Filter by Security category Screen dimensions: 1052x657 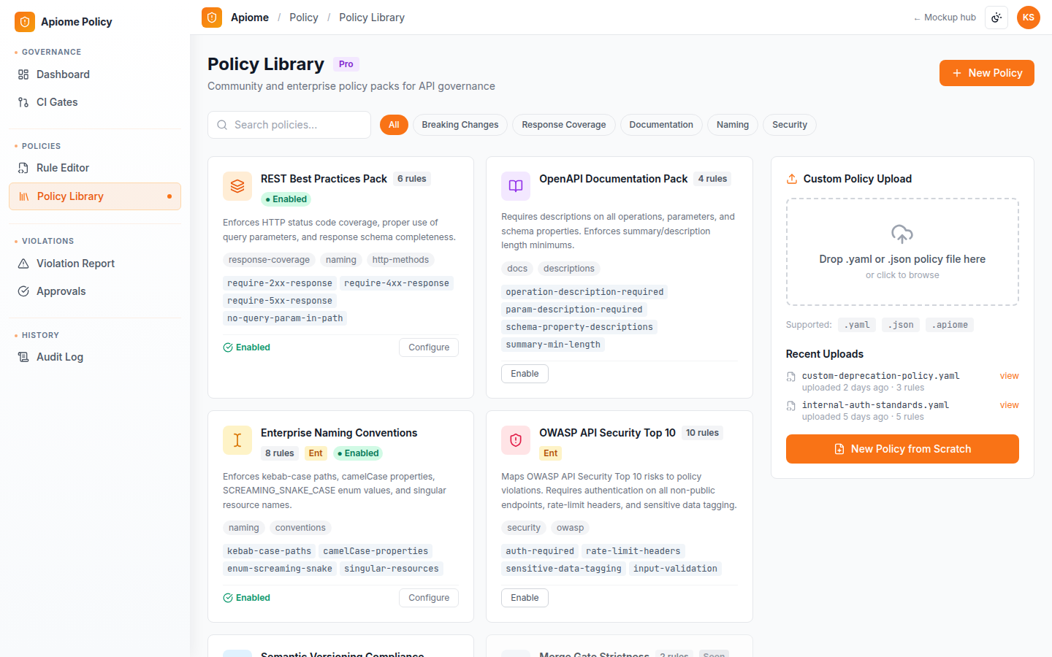(790, 125)
